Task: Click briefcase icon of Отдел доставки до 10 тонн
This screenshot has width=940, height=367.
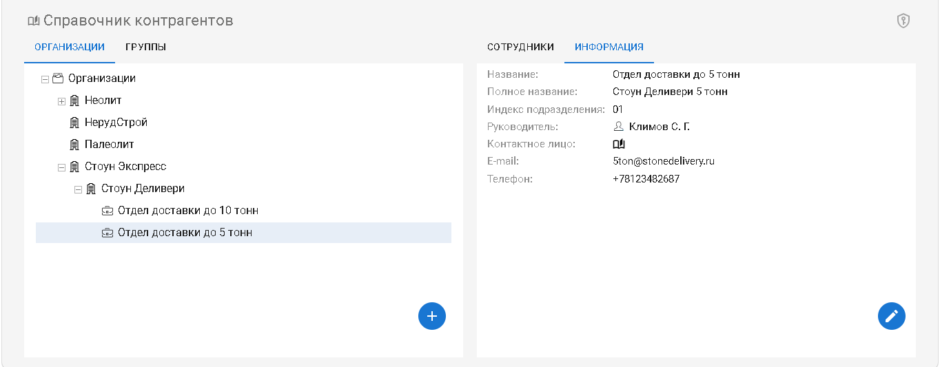Action: coord(108,211)
